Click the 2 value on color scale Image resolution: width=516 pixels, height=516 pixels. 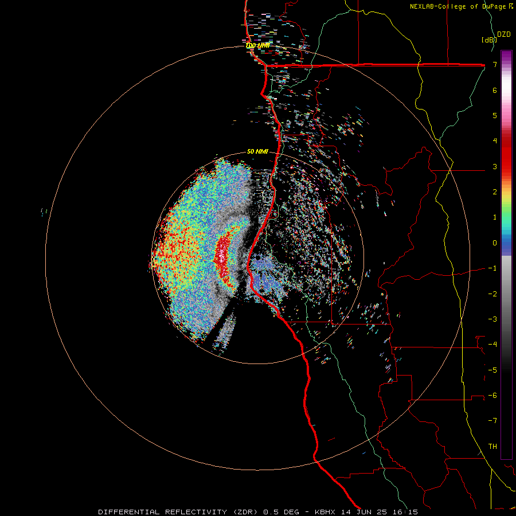(x=495, y=192)
